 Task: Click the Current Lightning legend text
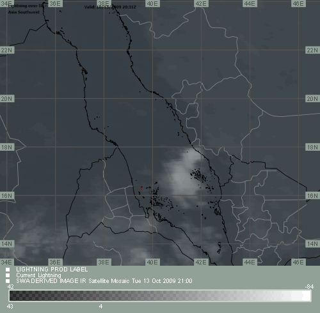click(x=38, y=275)
